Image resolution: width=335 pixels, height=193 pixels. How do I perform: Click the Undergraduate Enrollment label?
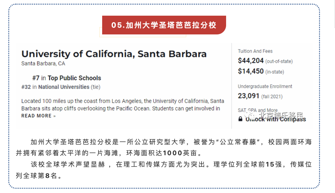(265, 86)
